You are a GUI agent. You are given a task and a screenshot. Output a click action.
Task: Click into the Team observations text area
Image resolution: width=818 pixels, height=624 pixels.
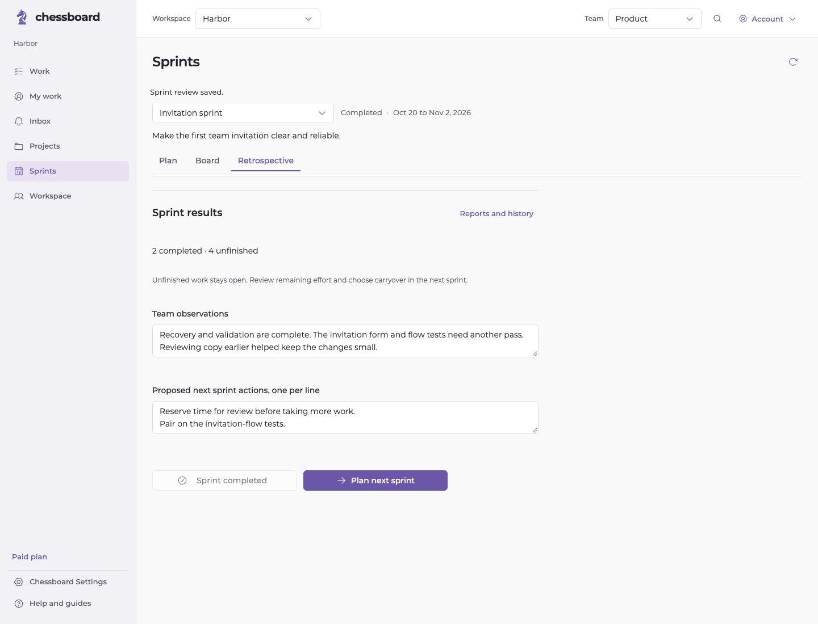345,341
